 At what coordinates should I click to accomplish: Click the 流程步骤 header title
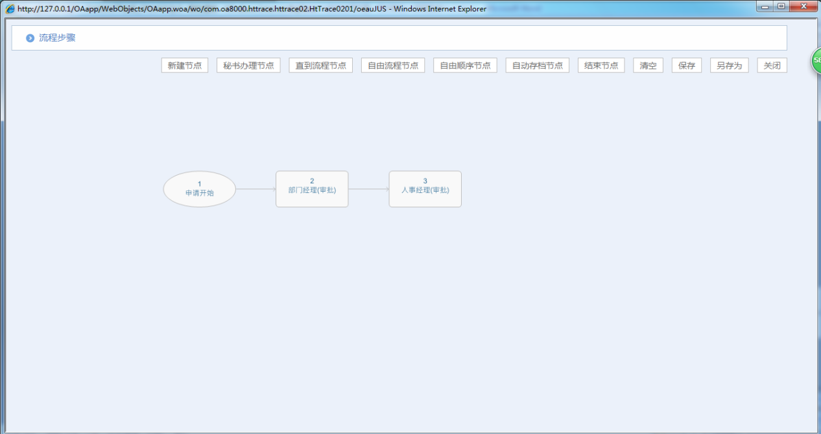(x=57, y=38)
